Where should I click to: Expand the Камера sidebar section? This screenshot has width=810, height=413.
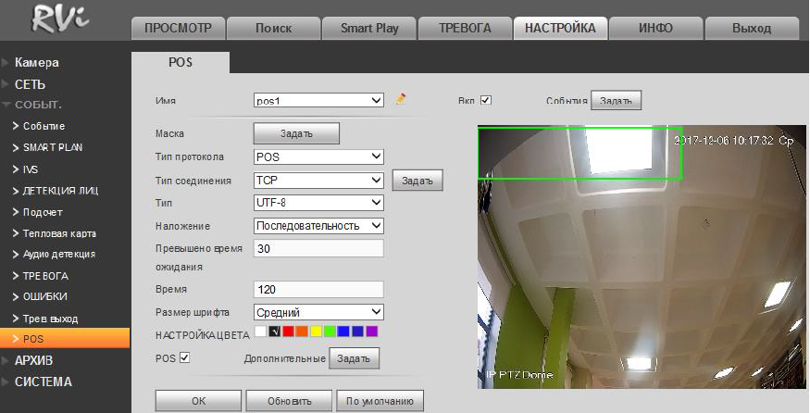click(37, 63)
